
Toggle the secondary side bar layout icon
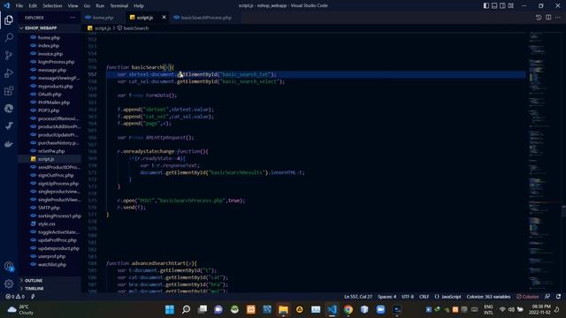502,5
